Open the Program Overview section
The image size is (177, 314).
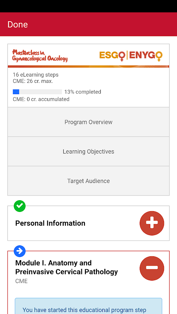[x=88, y=122]
